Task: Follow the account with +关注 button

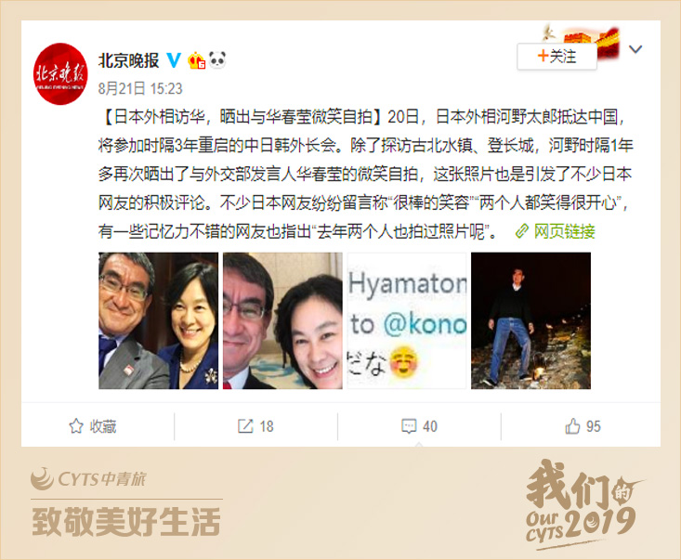Action: tap(557, 57)
